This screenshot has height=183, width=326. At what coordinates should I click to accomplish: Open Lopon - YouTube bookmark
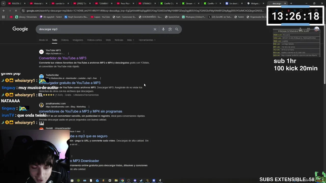(100, 17)
